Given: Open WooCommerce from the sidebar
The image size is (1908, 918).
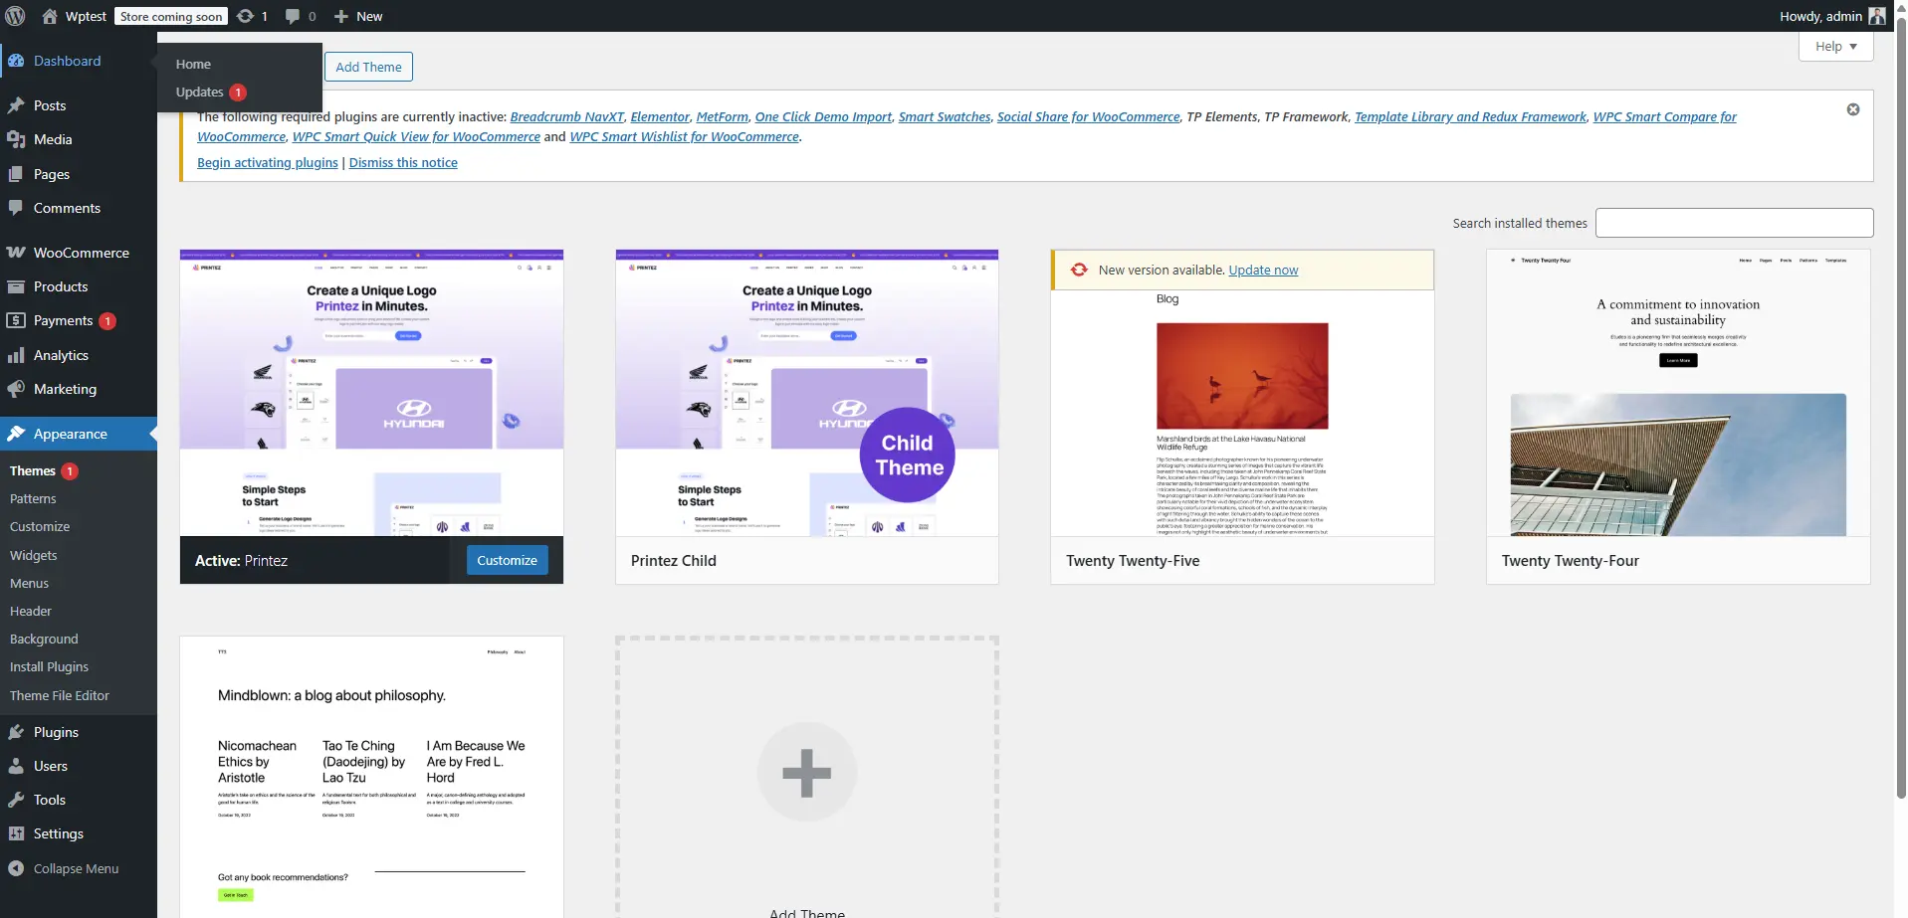Looking at the screenshot, I should tap(81, 253).
